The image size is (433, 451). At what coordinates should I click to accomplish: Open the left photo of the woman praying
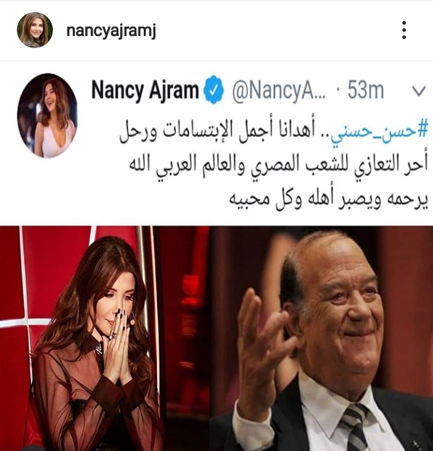coord(105,338)
